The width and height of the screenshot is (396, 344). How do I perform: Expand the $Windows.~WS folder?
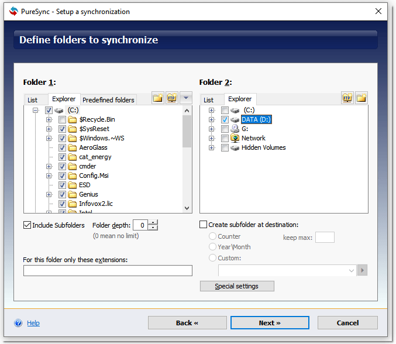click(x=49, y=138)
